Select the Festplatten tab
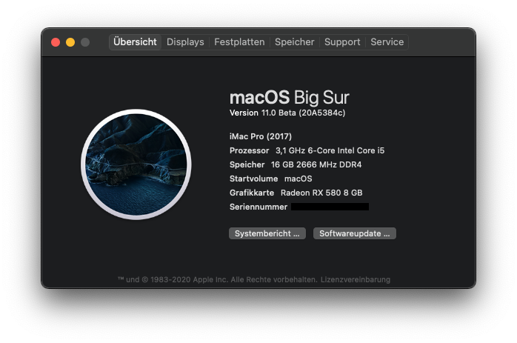This screenshot has width=517, height=343. click(x=239, y=42)
